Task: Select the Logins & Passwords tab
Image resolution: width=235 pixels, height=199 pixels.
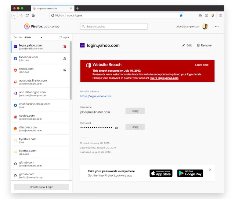Action: [52, 8]
